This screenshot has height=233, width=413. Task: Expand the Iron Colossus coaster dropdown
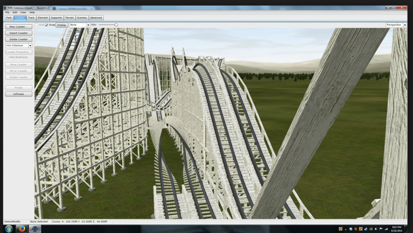click(30, 45)
